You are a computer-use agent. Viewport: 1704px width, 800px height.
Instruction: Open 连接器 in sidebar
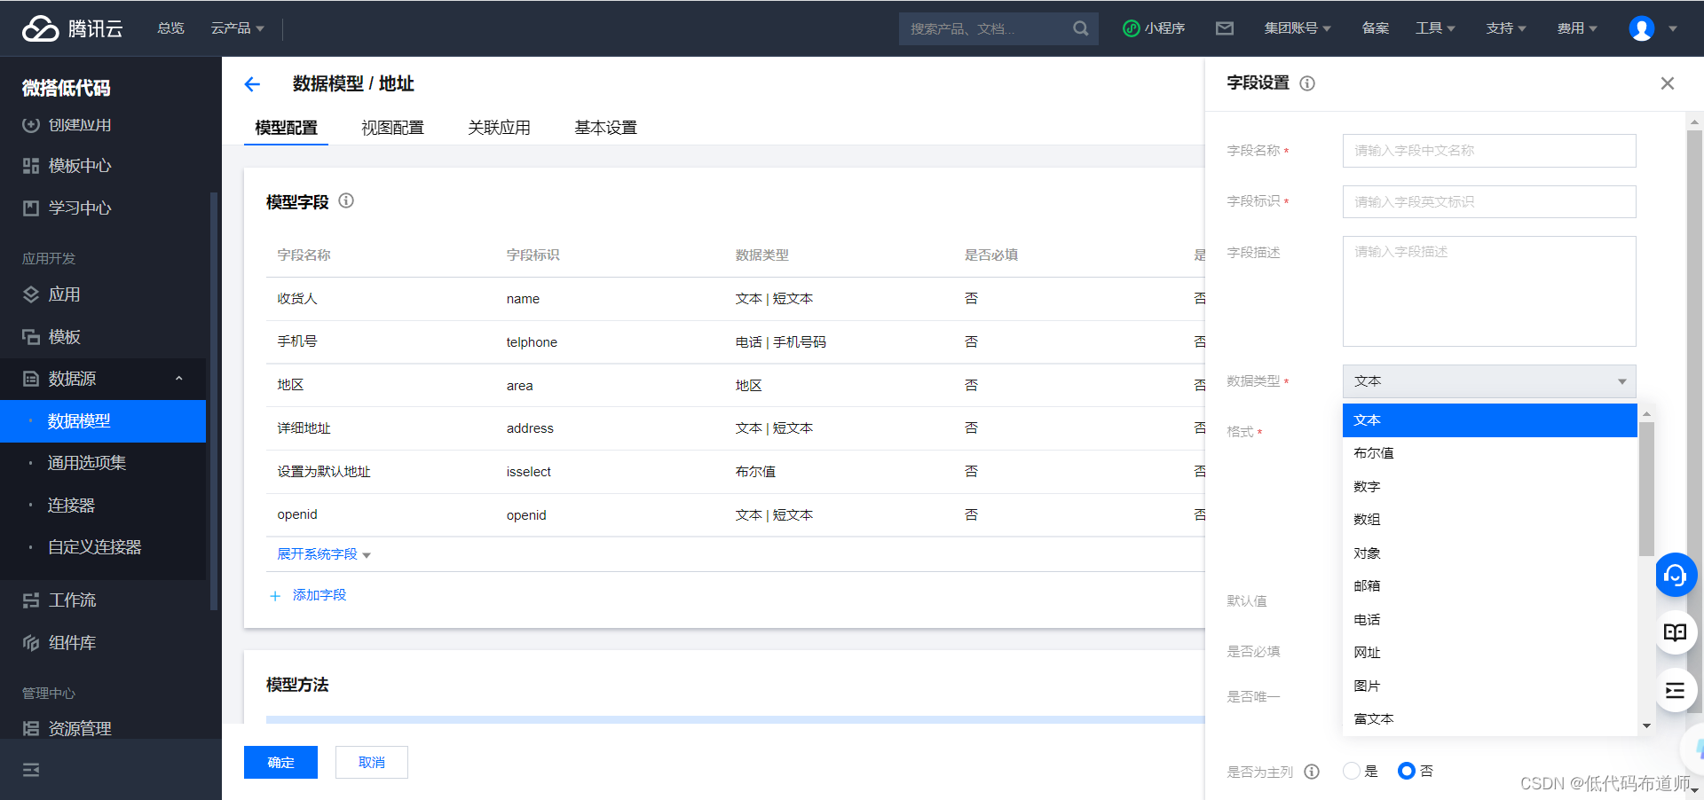(71, 506)
